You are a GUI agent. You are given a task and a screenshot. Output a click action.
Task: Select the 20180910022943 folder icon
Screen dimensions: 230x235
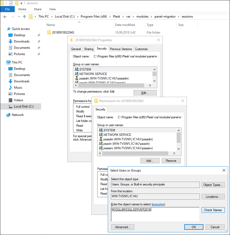49,33
